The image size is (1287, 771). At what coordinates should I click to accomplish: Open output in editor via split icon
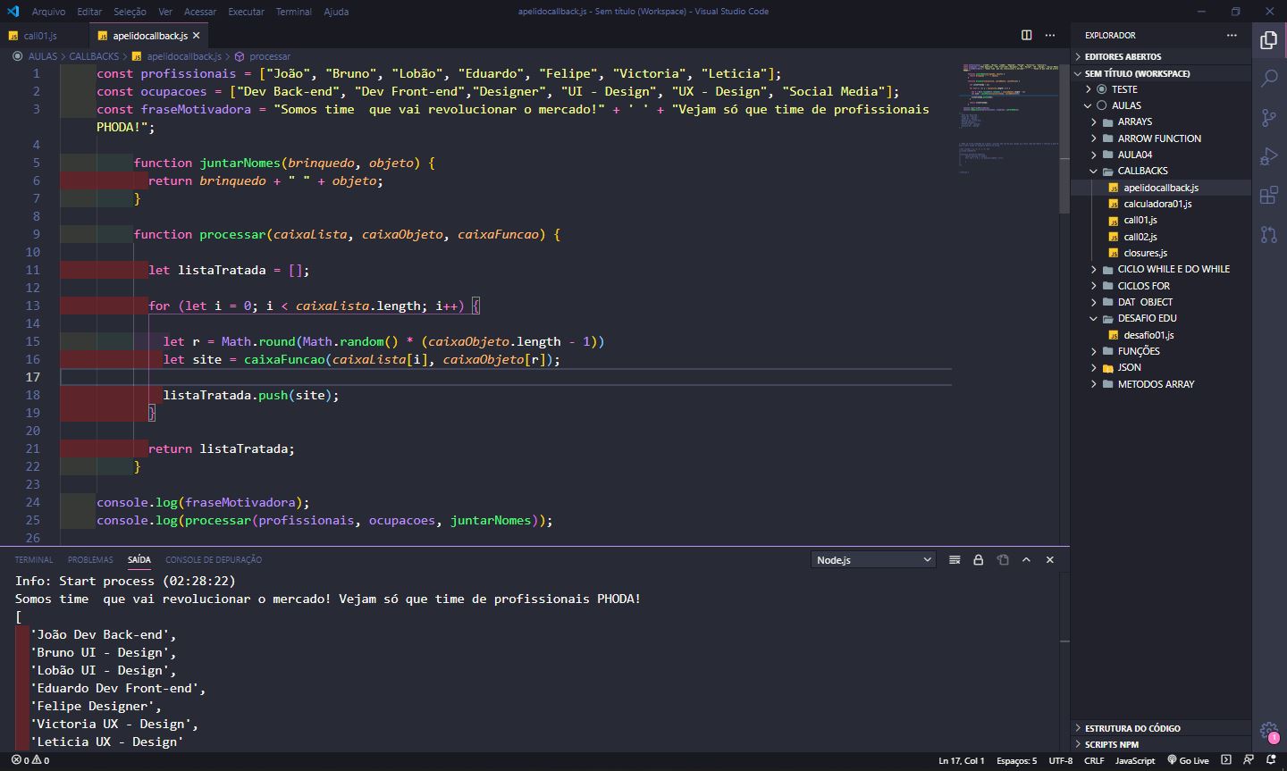pyautogui.click(x=1003, y=559)
